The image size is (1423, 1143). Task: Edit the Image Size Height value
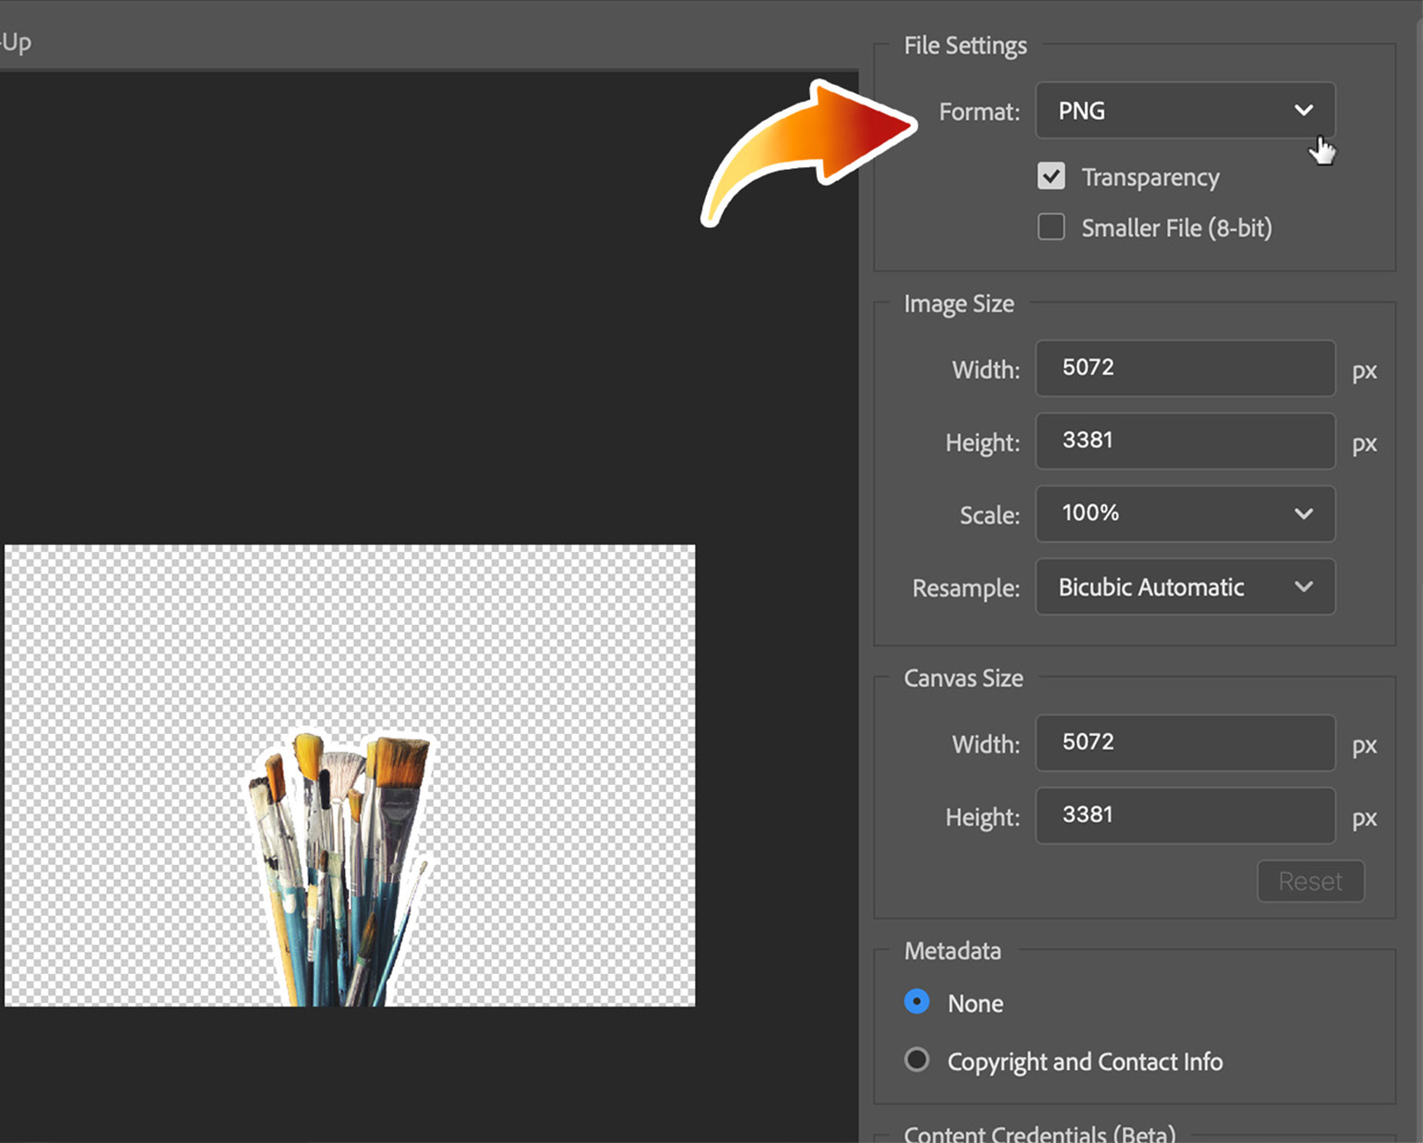(1185, 441)
